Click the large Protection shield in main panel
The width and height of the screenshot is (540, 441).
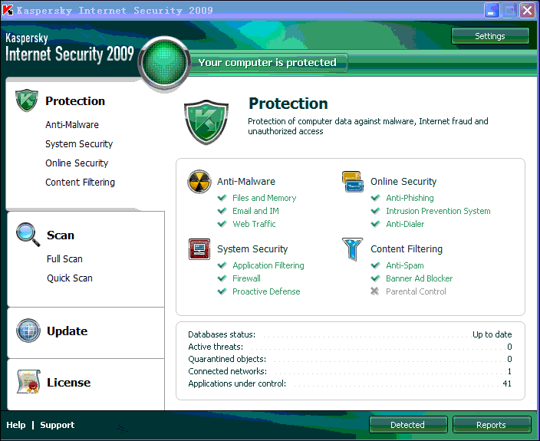206,122
